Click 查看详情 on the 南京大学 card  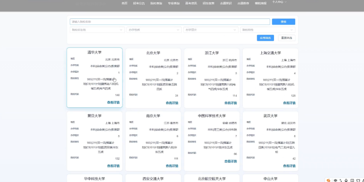(172, 166)
